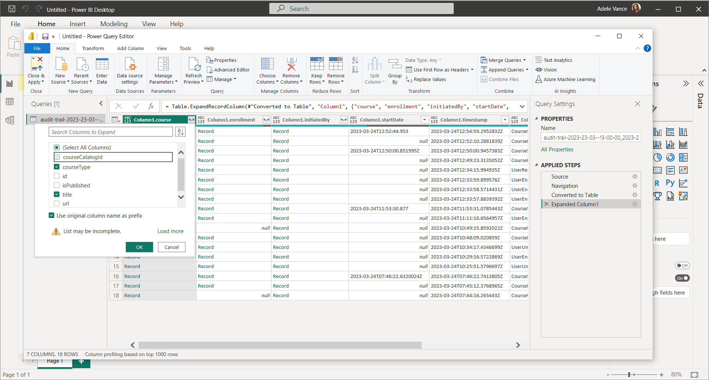Click the Remove Columns icon

coord(291,64)
